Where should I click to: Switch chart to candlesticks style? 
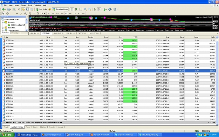pyautogui.click(x=76, y=9)
